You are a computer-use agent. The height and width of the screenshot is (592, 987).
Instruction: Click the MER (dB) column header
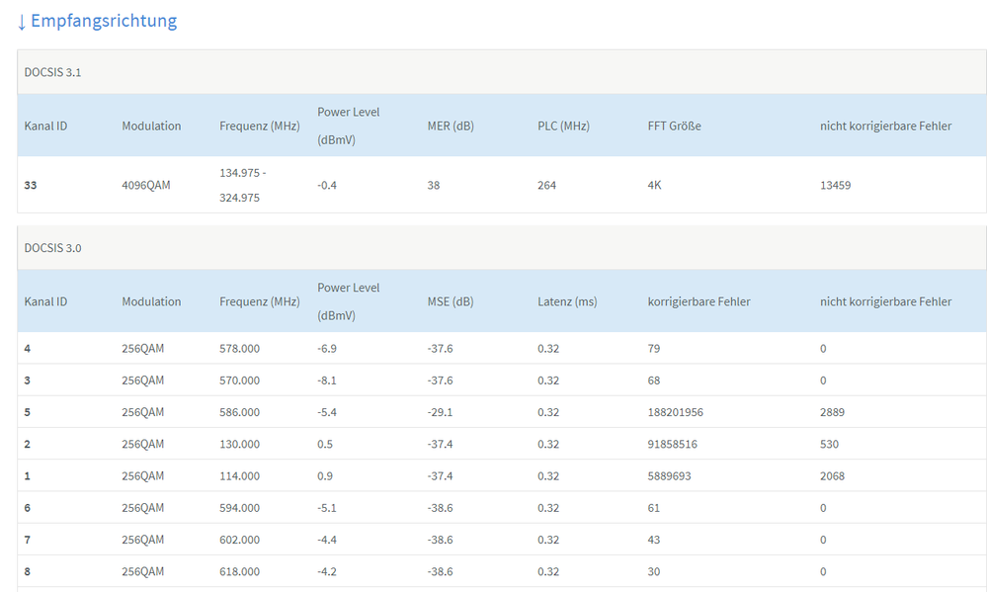[x=450, y=126]
